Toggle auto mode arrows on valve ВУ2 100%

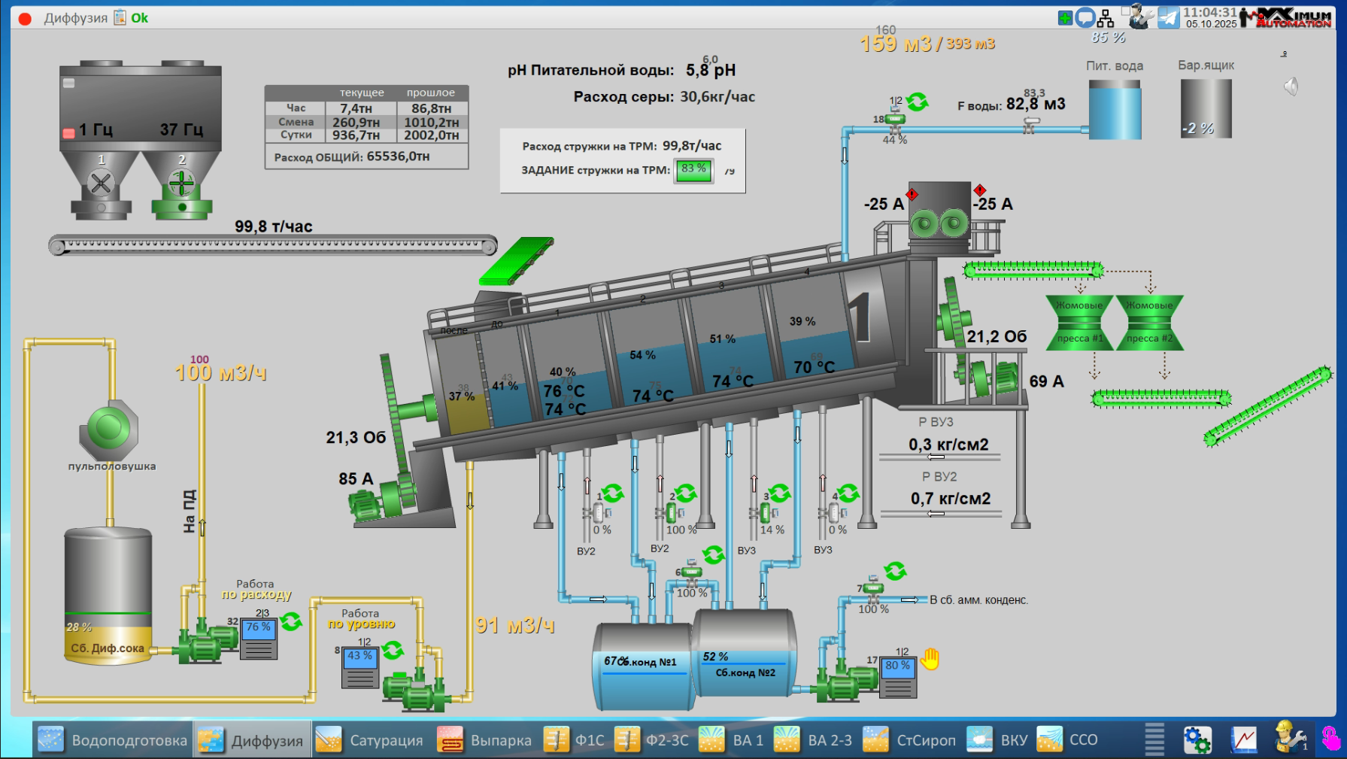tap(685, 493)
